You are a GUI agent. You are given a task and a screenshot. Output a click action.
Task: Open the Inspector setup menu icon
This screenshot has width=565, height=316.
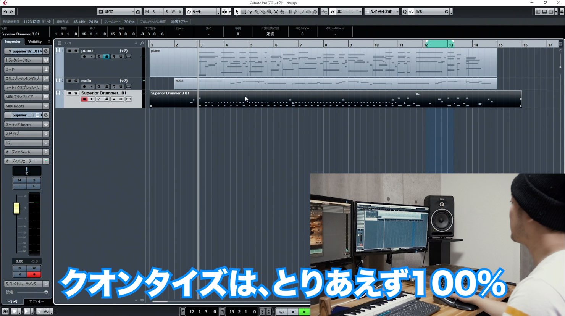coord(49,42)
